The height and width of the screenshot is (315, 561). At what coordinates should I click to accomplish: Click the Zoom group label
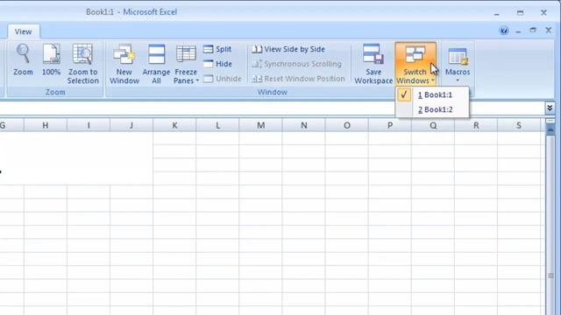pos(55,92)
